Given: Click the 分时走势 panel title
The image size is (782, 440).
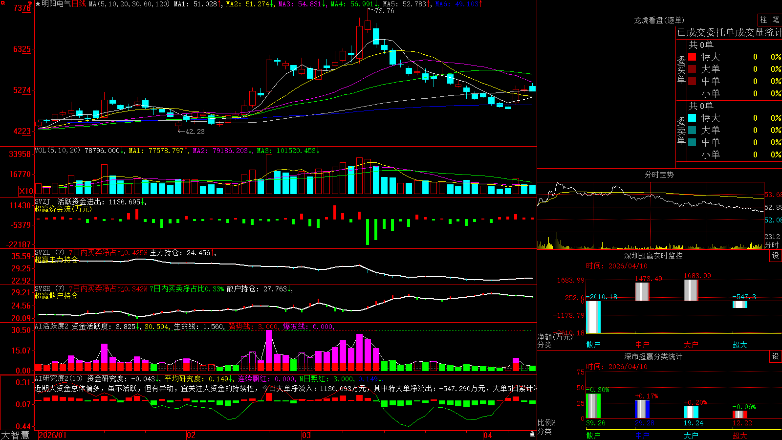Looking at the screenshot, I should [659, 175].
